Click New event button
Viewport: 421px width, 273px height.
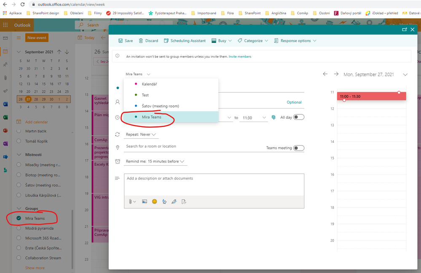pos(37,38)
